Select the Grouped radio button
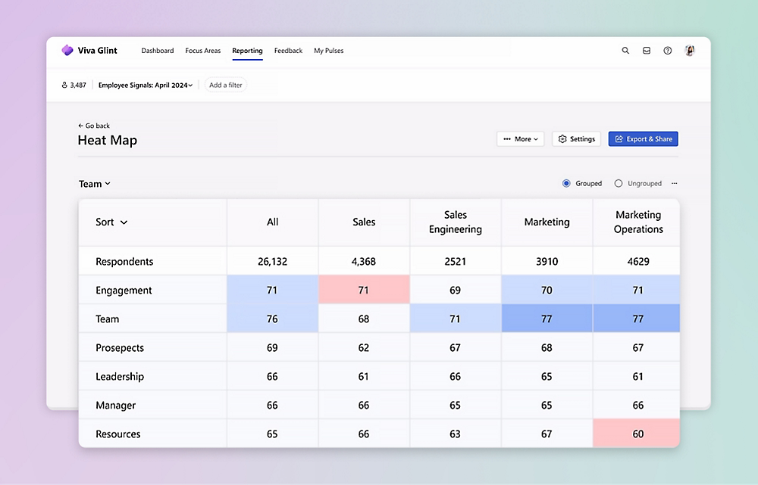The height and width of the screenshot is (485, 758). [566, 184]
